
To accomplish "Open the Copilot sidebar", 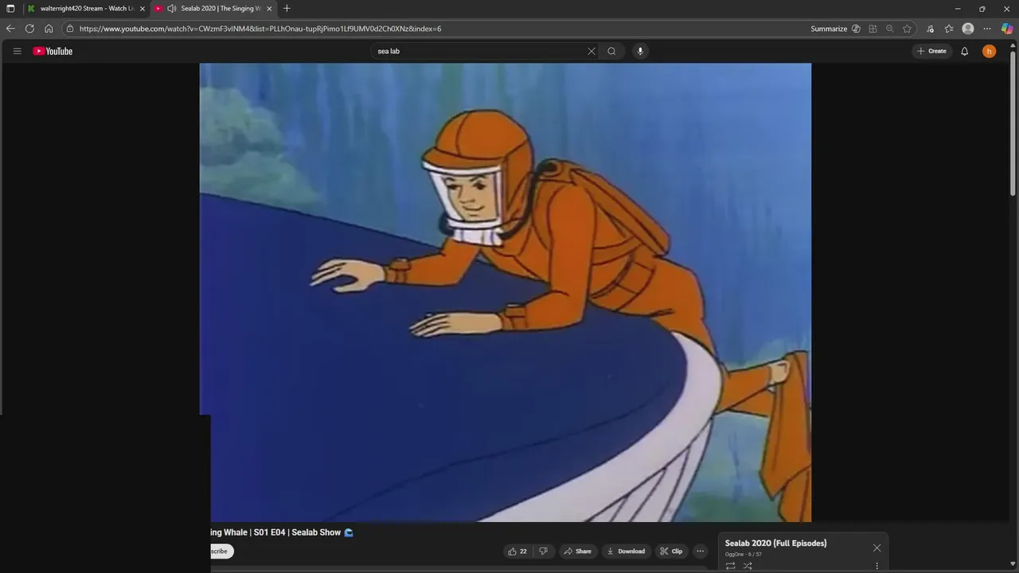I will [x=1006, y=29].
